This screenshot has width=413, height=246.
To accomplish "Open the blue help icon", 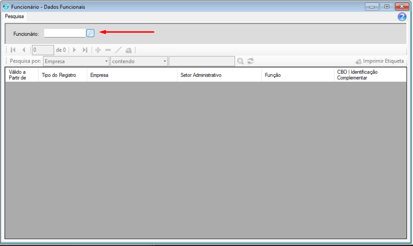I will [402, 17].
